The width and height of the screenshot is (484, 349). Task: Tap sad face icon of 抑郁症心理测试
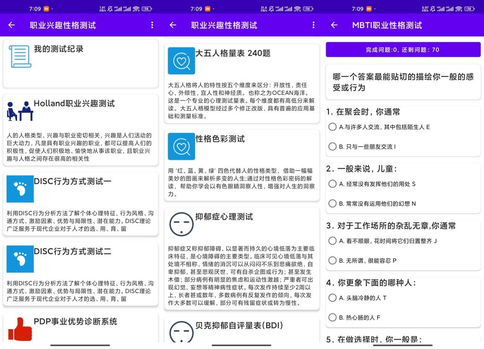pyautogui.click(x=181, y=224)
